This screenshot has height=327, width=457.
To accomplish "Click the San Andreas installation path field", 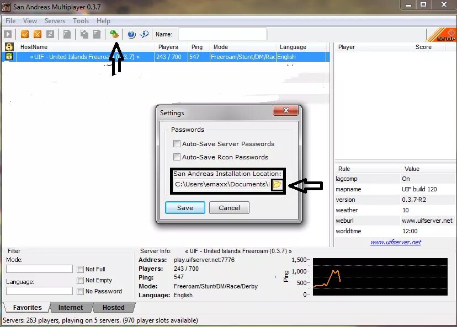I will pos(222,184).
